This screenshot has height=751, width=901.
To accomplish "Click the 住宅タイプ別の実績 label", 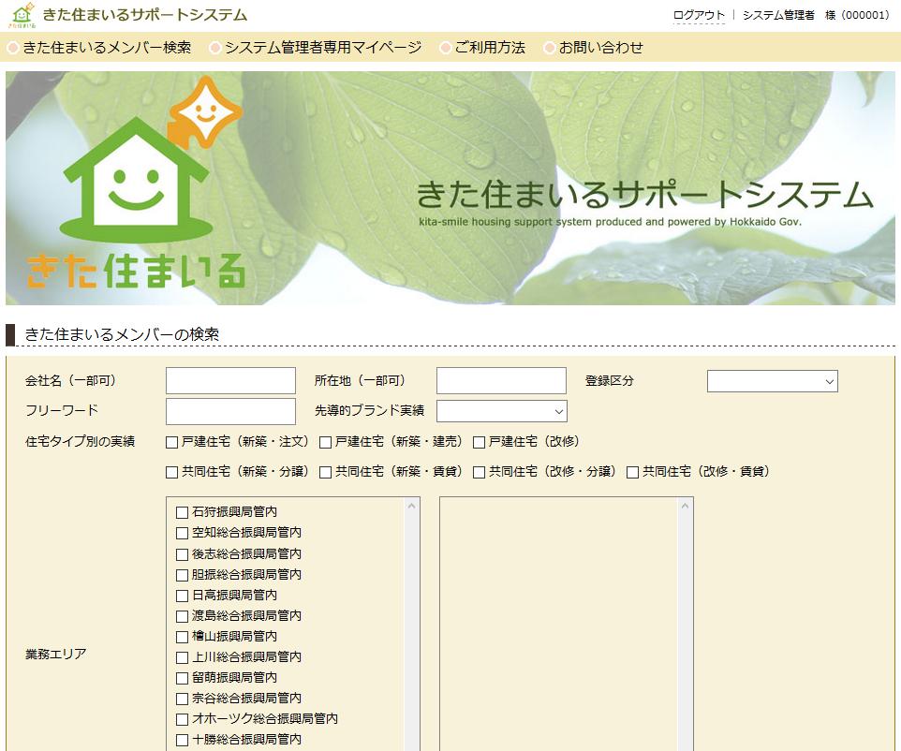I will click(80, 441).
